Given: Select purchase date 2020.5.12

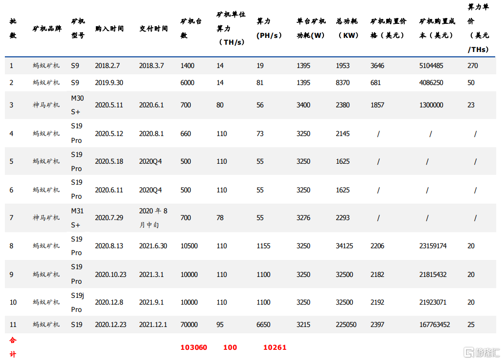Looking at the screenshot, I should point(109,134).
